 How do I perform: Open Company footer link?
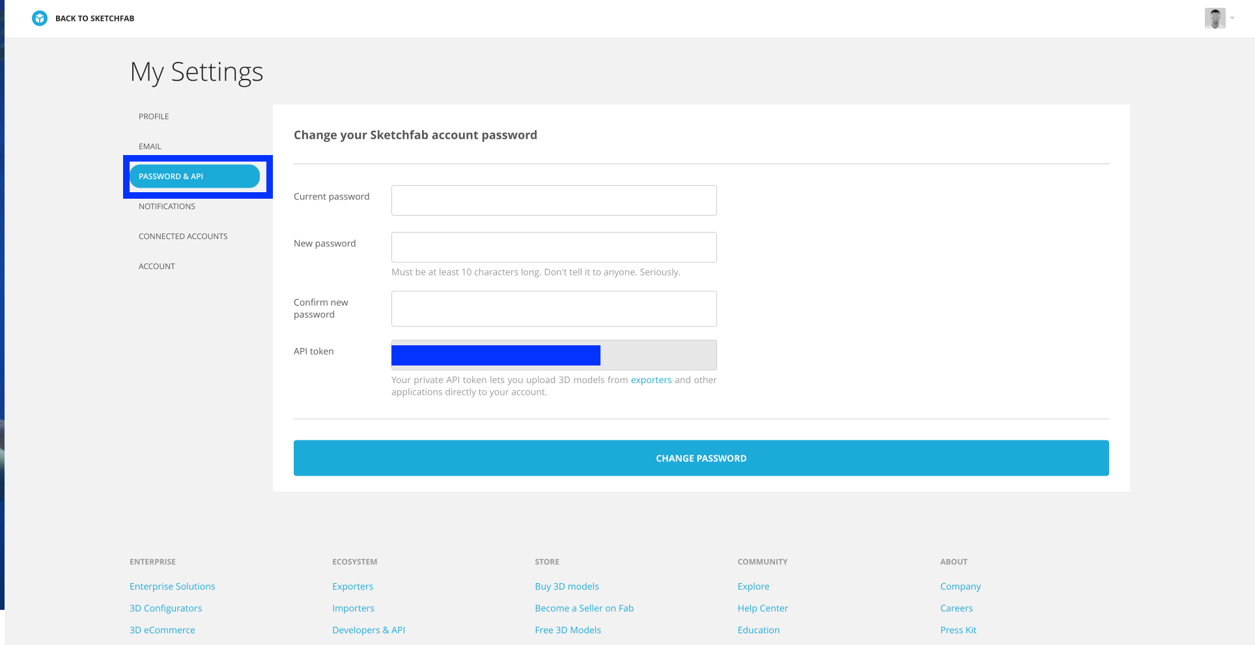[x=961, y=586]
